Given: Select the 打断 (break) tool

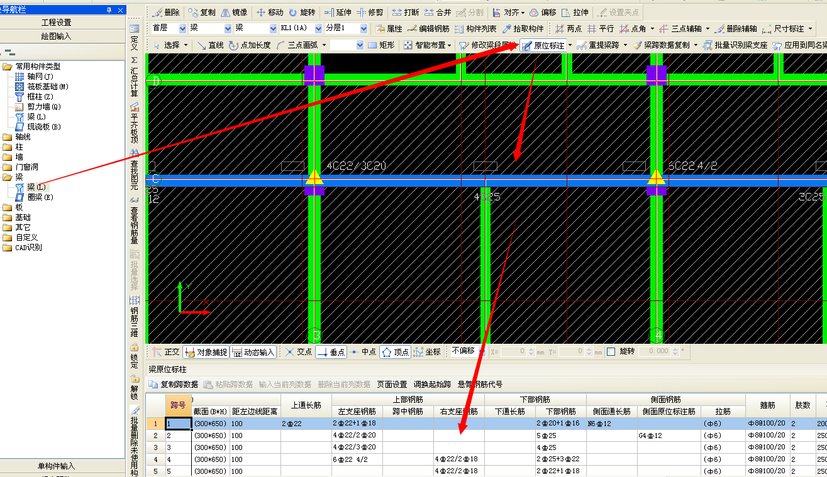Looking at the screenshot, I should click(405, 13).
